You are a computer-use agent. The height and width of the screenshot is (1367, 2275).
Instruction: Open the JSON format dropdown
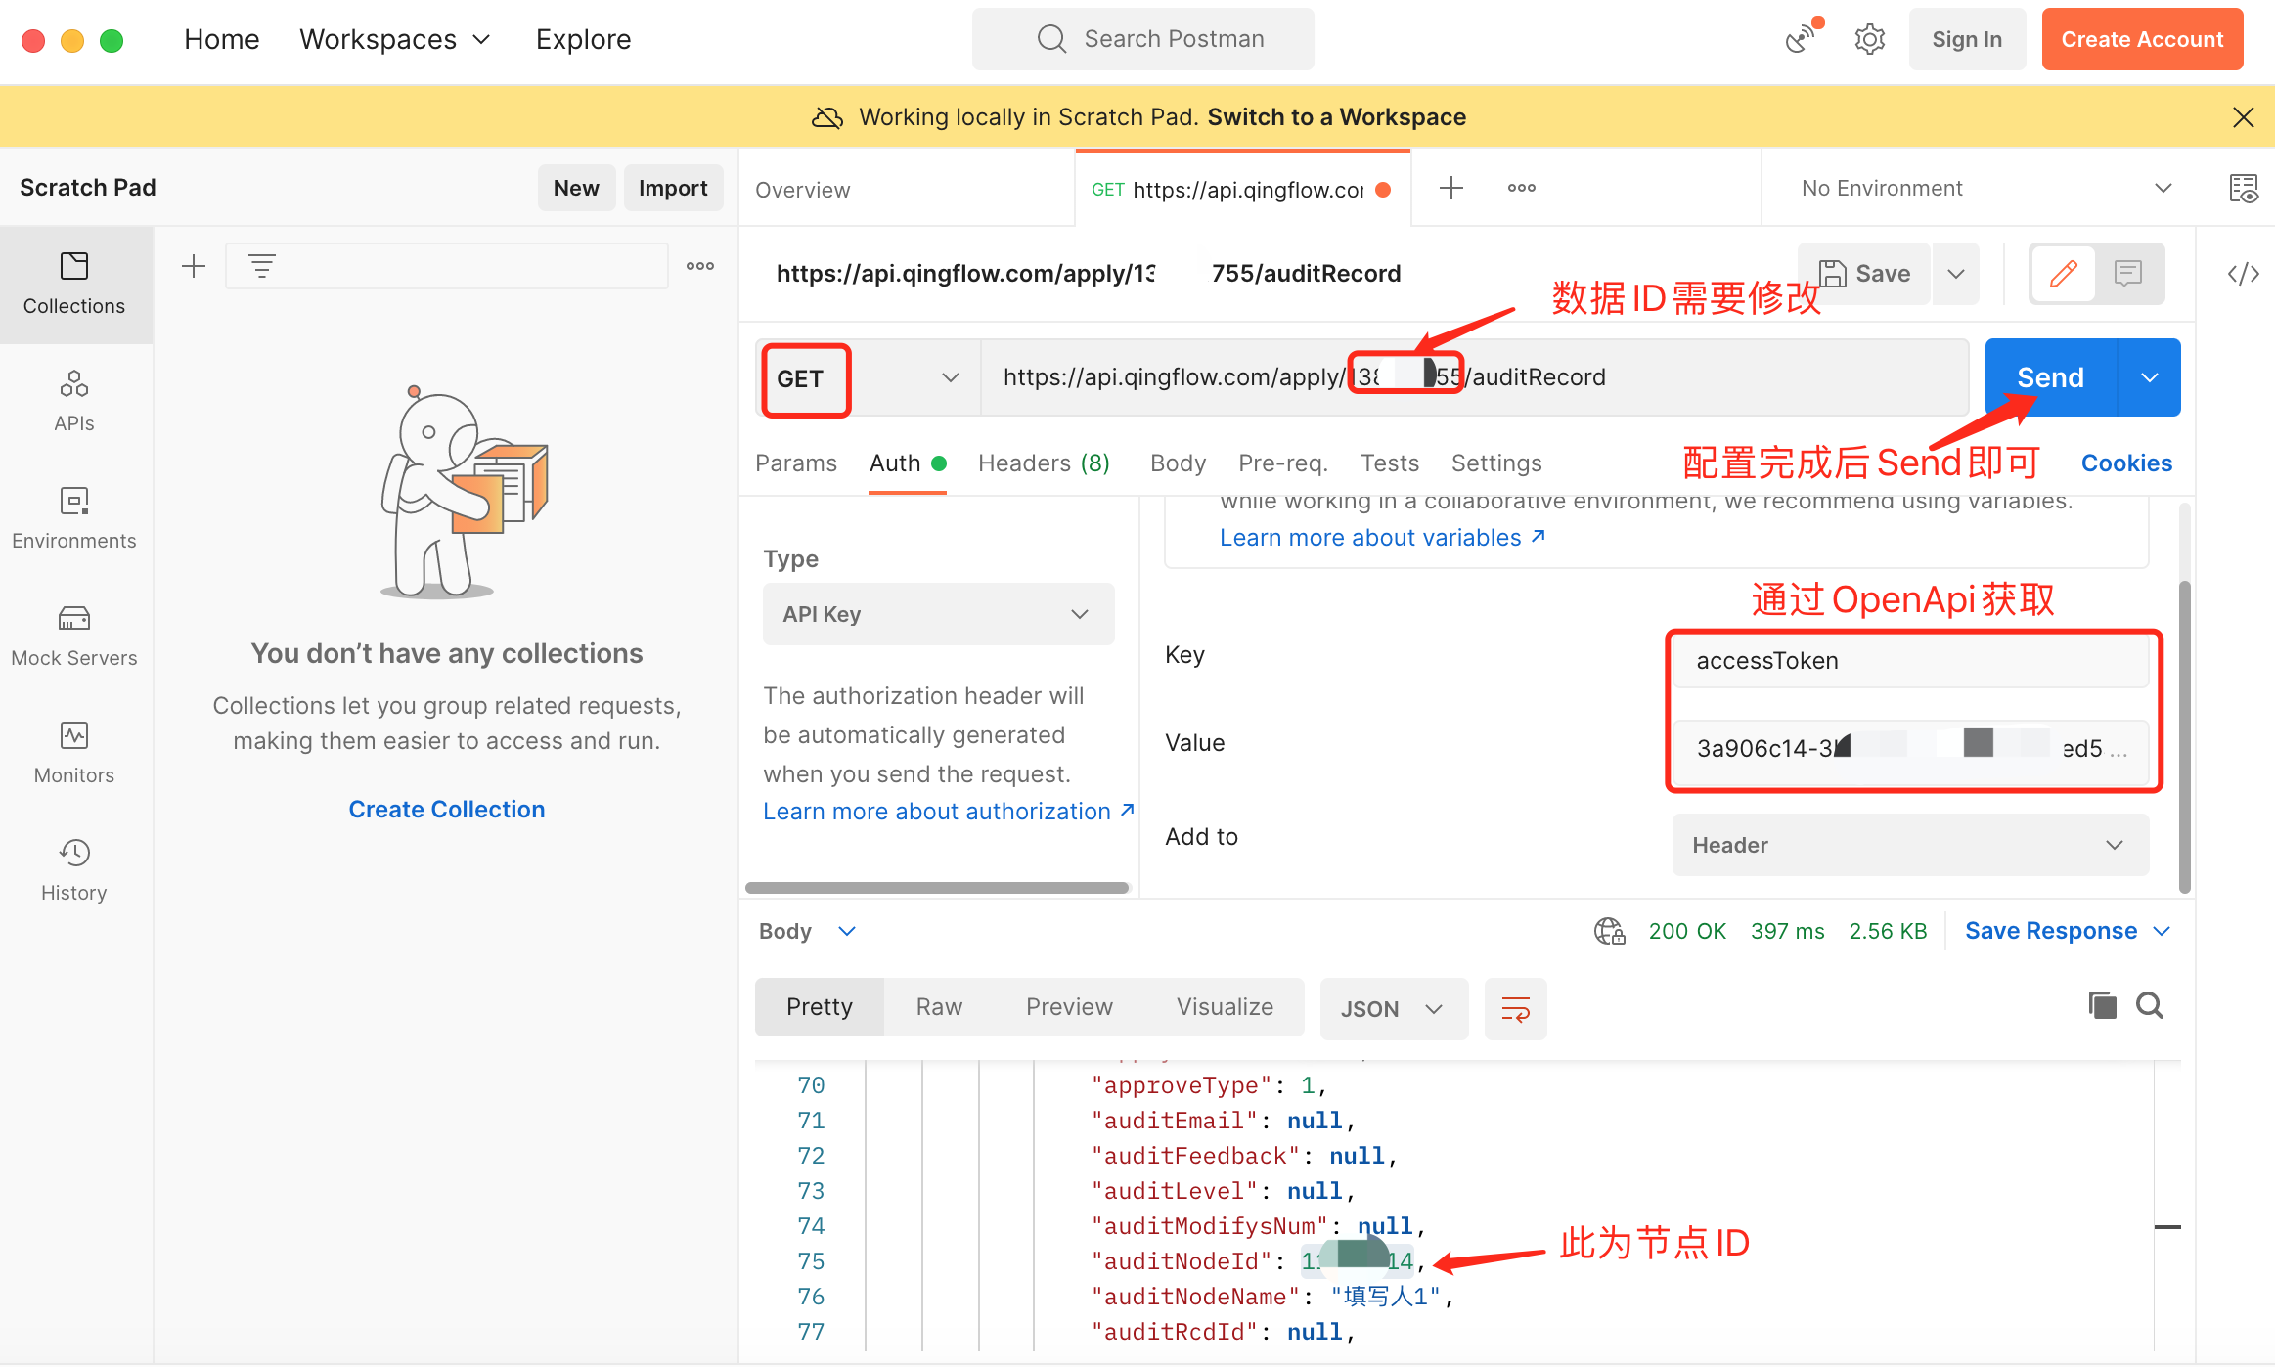point(1394,1008)
